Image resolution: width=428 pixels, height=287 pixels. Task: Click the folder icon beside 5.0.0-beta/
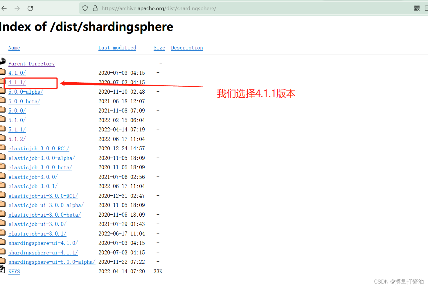(x=3, y=100)
